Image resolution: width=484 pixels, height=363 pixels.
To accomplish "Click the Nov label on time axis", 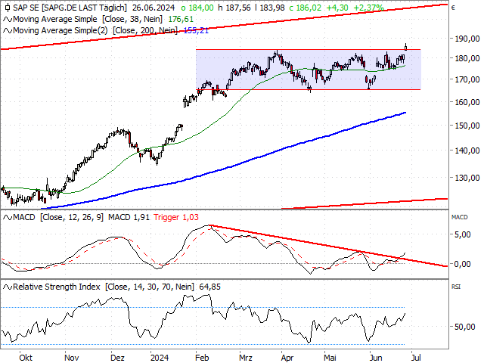I will (71, 358).
